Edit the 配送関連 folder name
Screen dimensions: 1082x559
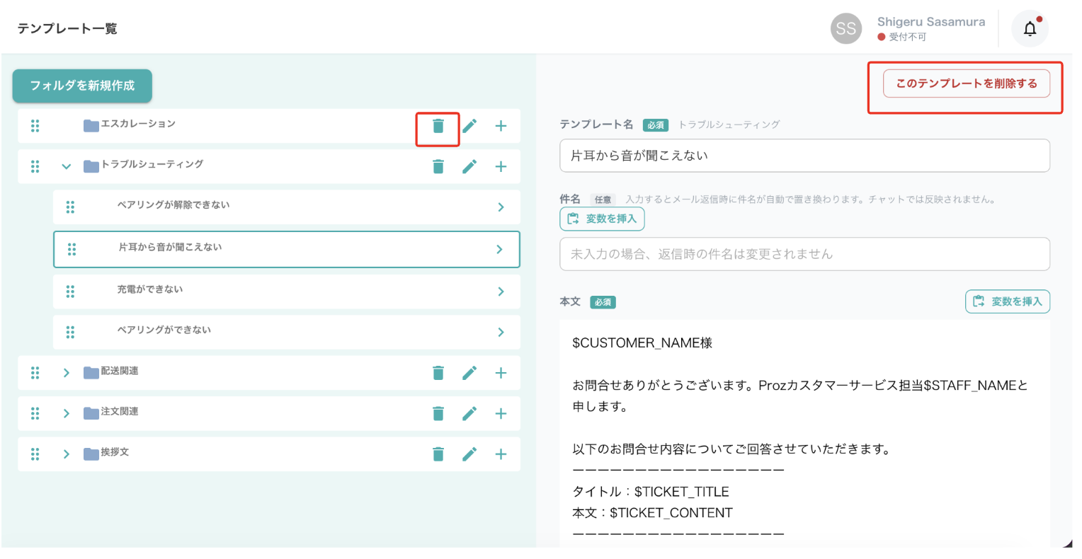click(x=469, y=373)
